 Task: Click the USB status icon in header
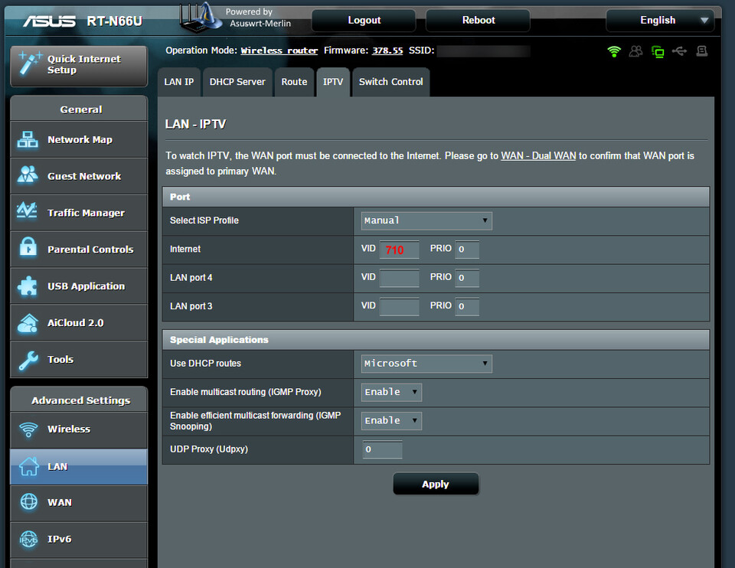pyautogui.click(x=679, y=51)
